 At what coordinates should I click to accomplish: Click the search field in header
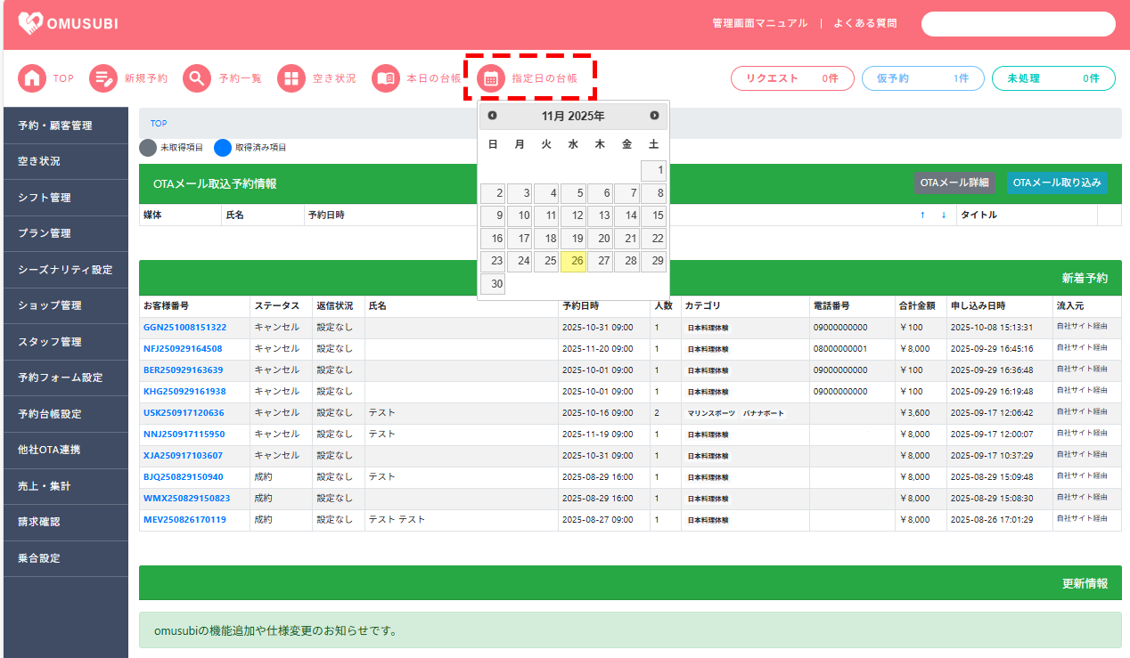click(1018, 24)
